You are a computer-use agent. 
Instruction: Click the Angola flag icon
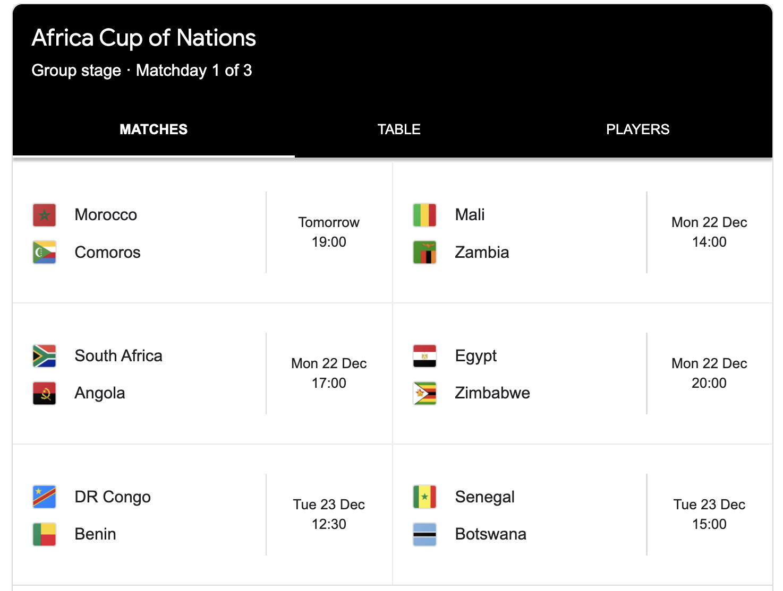click(x=44, y=393)
